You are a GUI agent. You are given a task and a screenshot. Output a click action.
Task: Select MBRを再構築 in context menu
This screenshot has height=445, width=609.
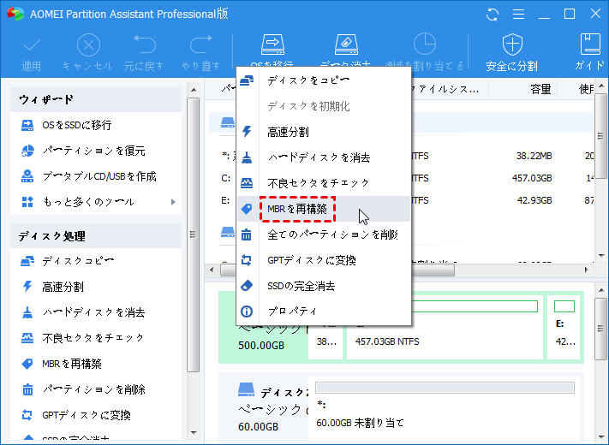(324, 209)
